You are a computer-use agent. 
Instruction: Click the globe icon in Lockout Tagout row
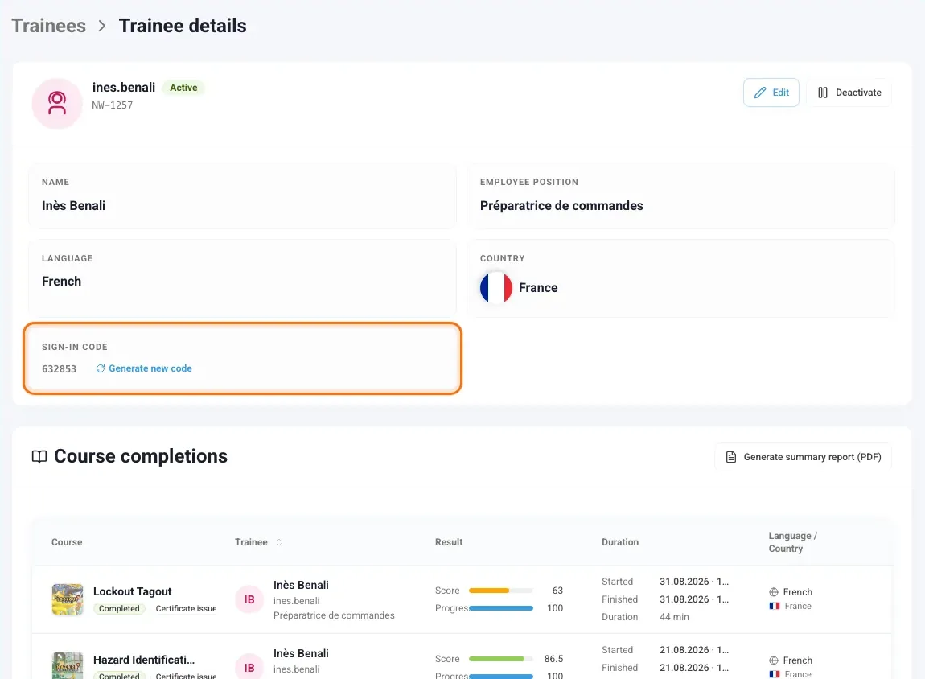tap(774, 592)
